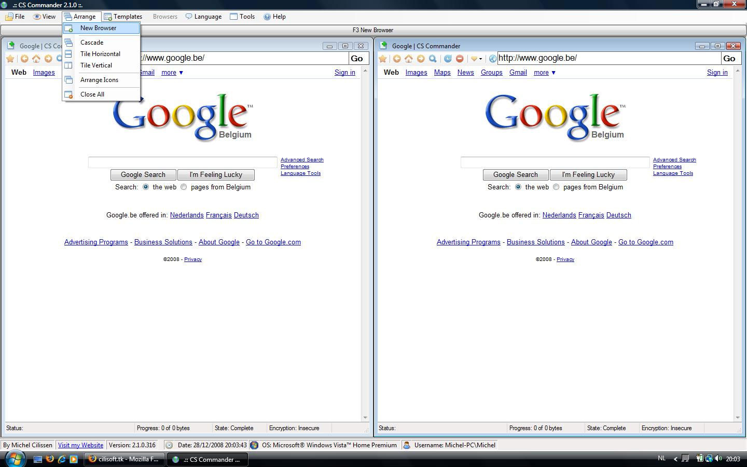The width and height of the screenshot is (747, 467).
Task: Click Google search box in left browser
Action: [183, 162]
